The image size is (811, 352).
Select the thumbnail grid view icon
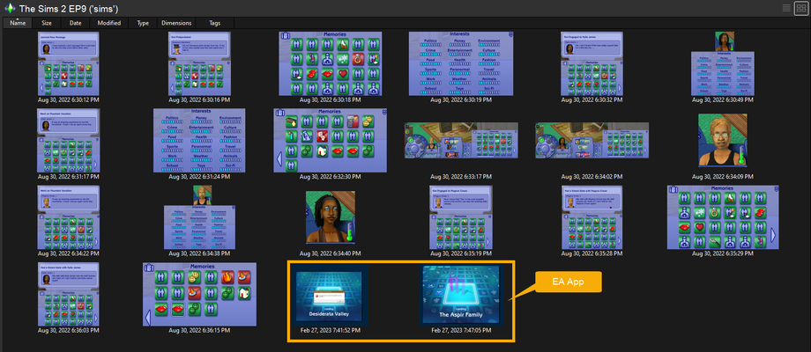800,8
